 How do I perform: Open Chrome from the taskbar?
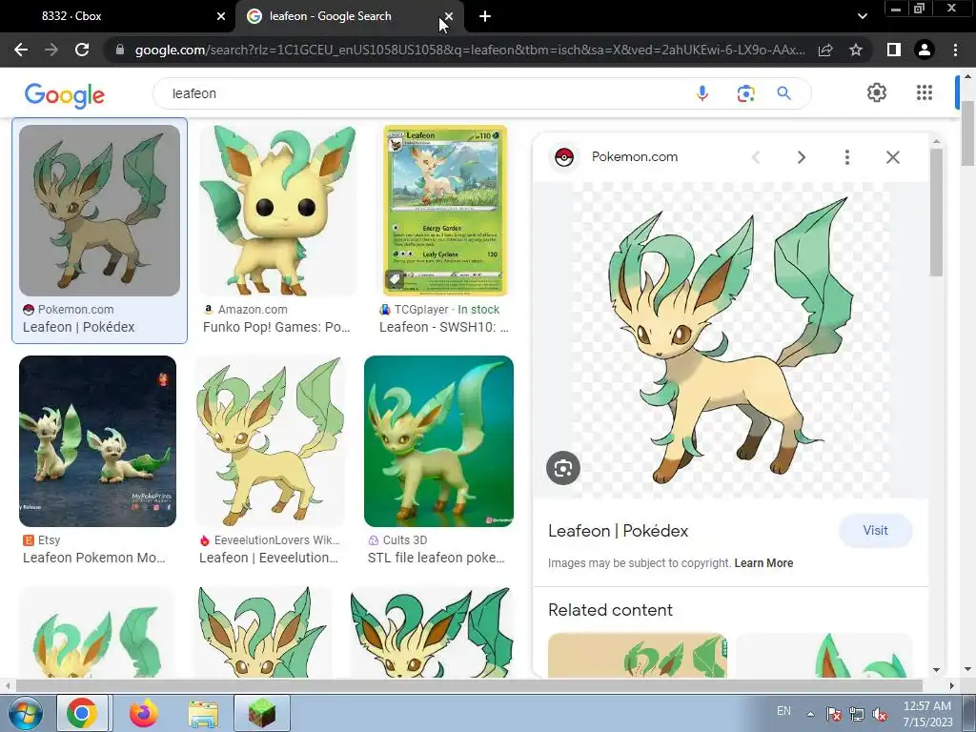tap(82, 713)
